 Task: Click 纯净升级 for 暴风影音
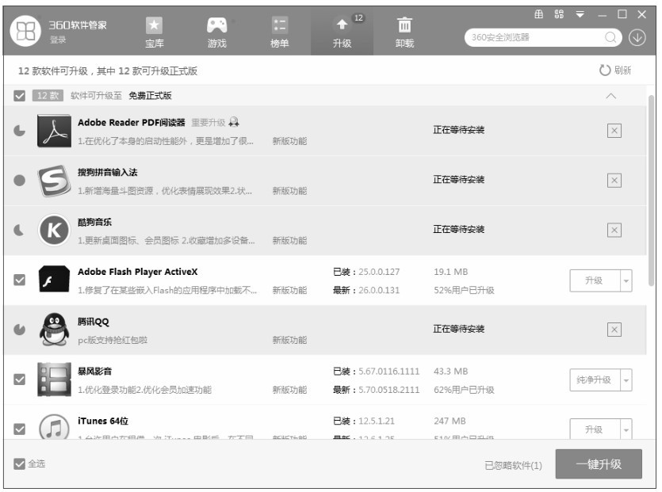tap(595, 380)
